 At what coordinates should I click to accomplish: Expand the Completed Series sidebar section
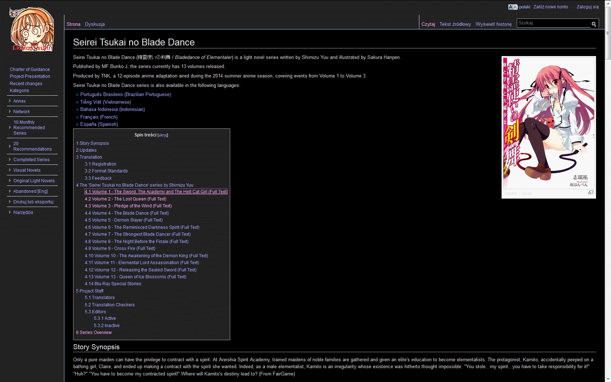31,160
